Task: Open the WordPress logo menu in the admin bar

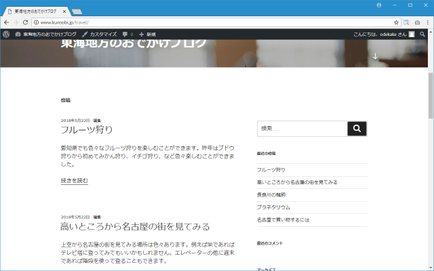Action: click(x=6, y=35)
